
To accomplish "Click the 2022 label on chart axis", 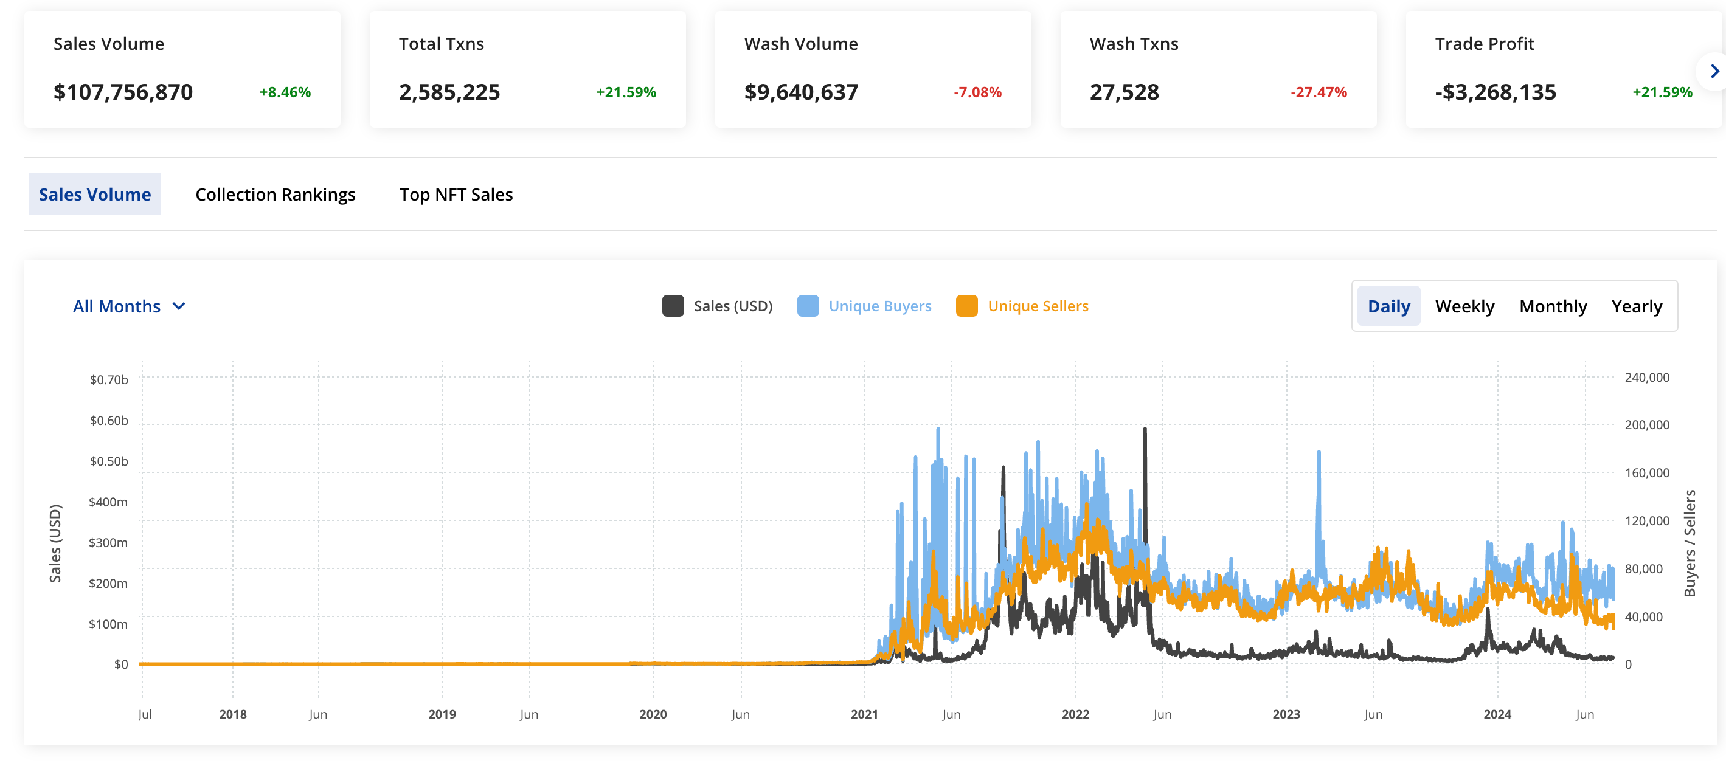I will coord(1075,714).
